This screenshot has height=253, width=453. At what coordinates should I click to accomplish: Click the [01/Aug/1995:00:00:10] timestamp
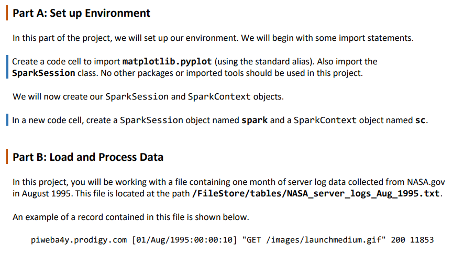point(184,240)
